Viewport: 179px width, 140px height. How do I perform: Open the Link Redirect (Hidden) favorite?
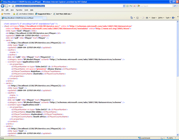(x=25, y=14)
